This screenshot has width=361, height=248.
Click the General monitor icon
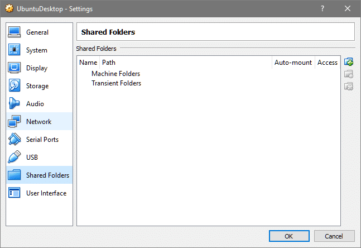coord(15,32)
